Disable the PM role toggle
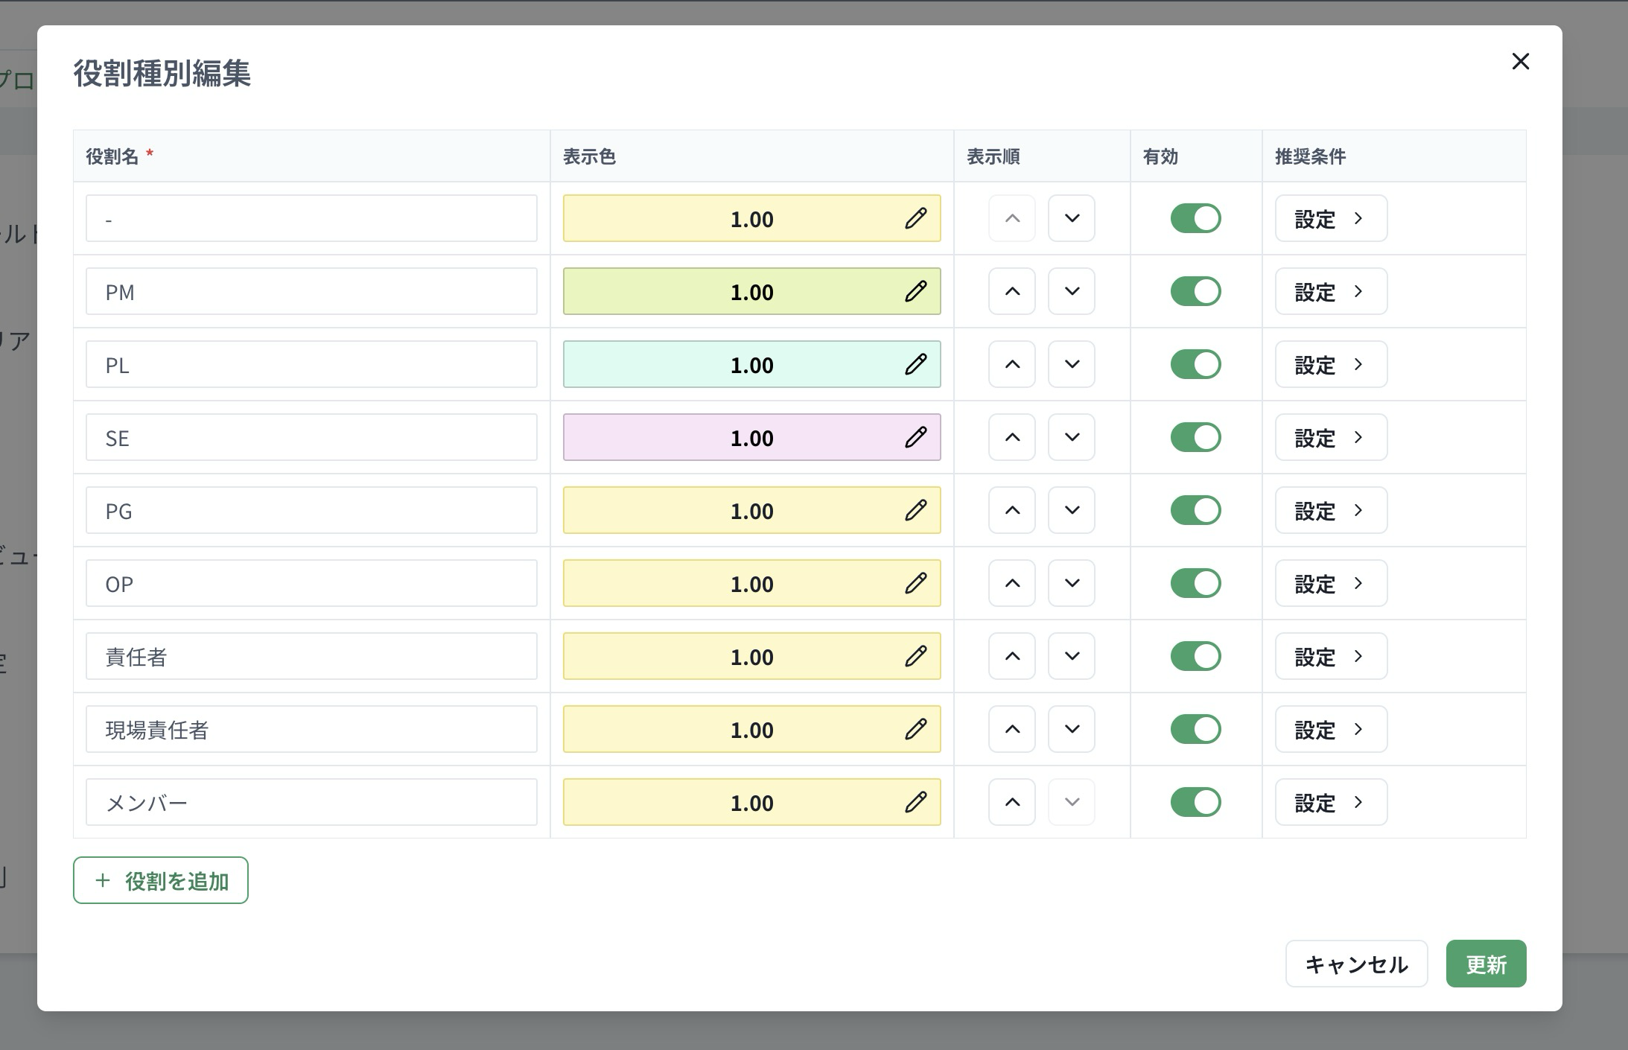Image resolution: width=1628 pixels, height=1050 pixels. [1196, 291]
